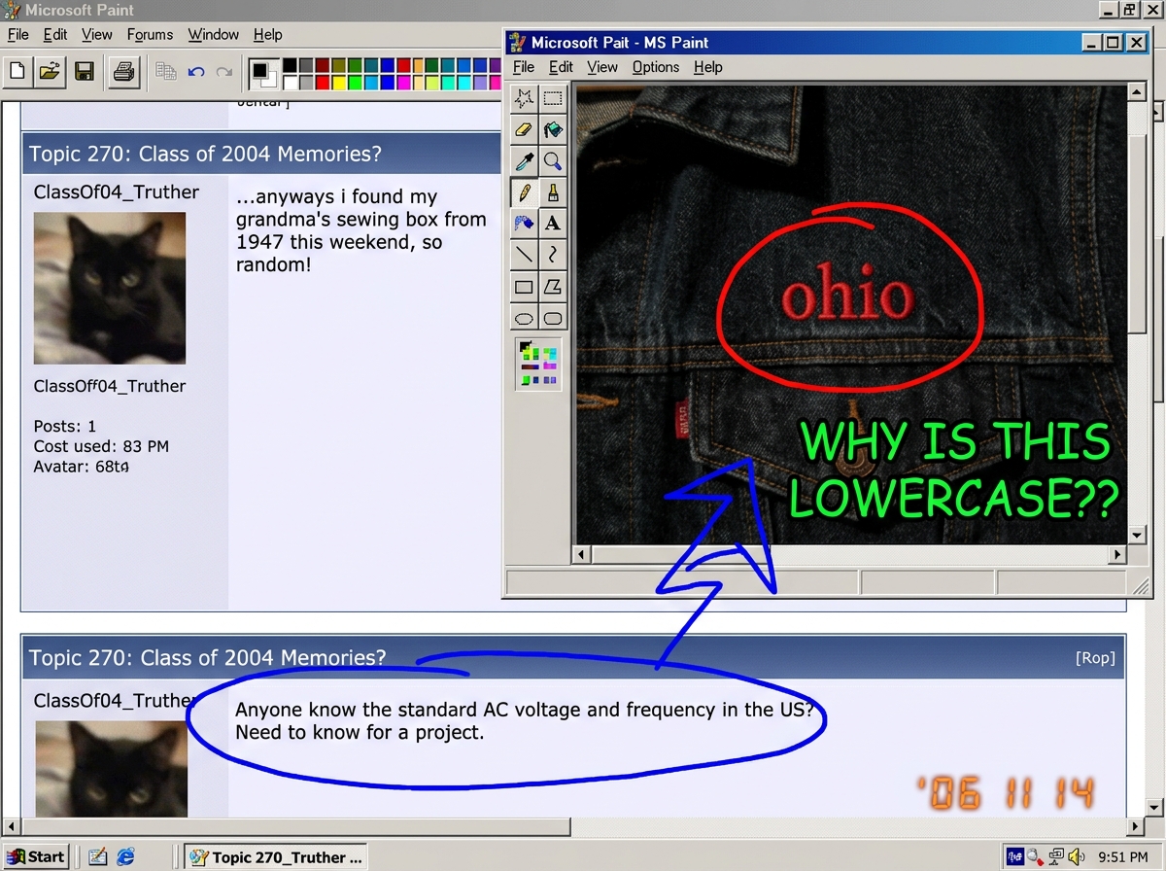Click the 9:51 PM system clock
The height and width of the screenshot is (871, 1166).
(1122, 856)
